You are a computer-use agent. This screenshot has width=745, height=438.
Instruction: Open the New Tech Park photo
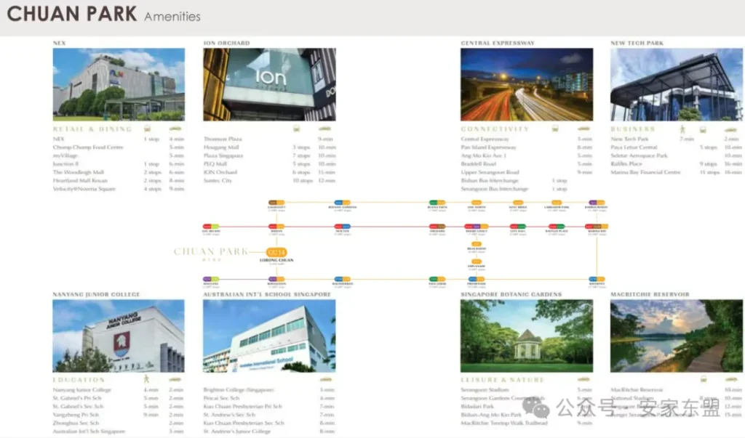click(x=677, y=84)
